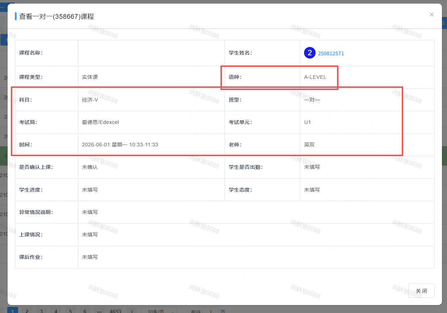This screenshot has width=447, height=313.
Task: Click the 未填写 value beside 上课情况
Action: pyautogui.click(x=90, y=235)
